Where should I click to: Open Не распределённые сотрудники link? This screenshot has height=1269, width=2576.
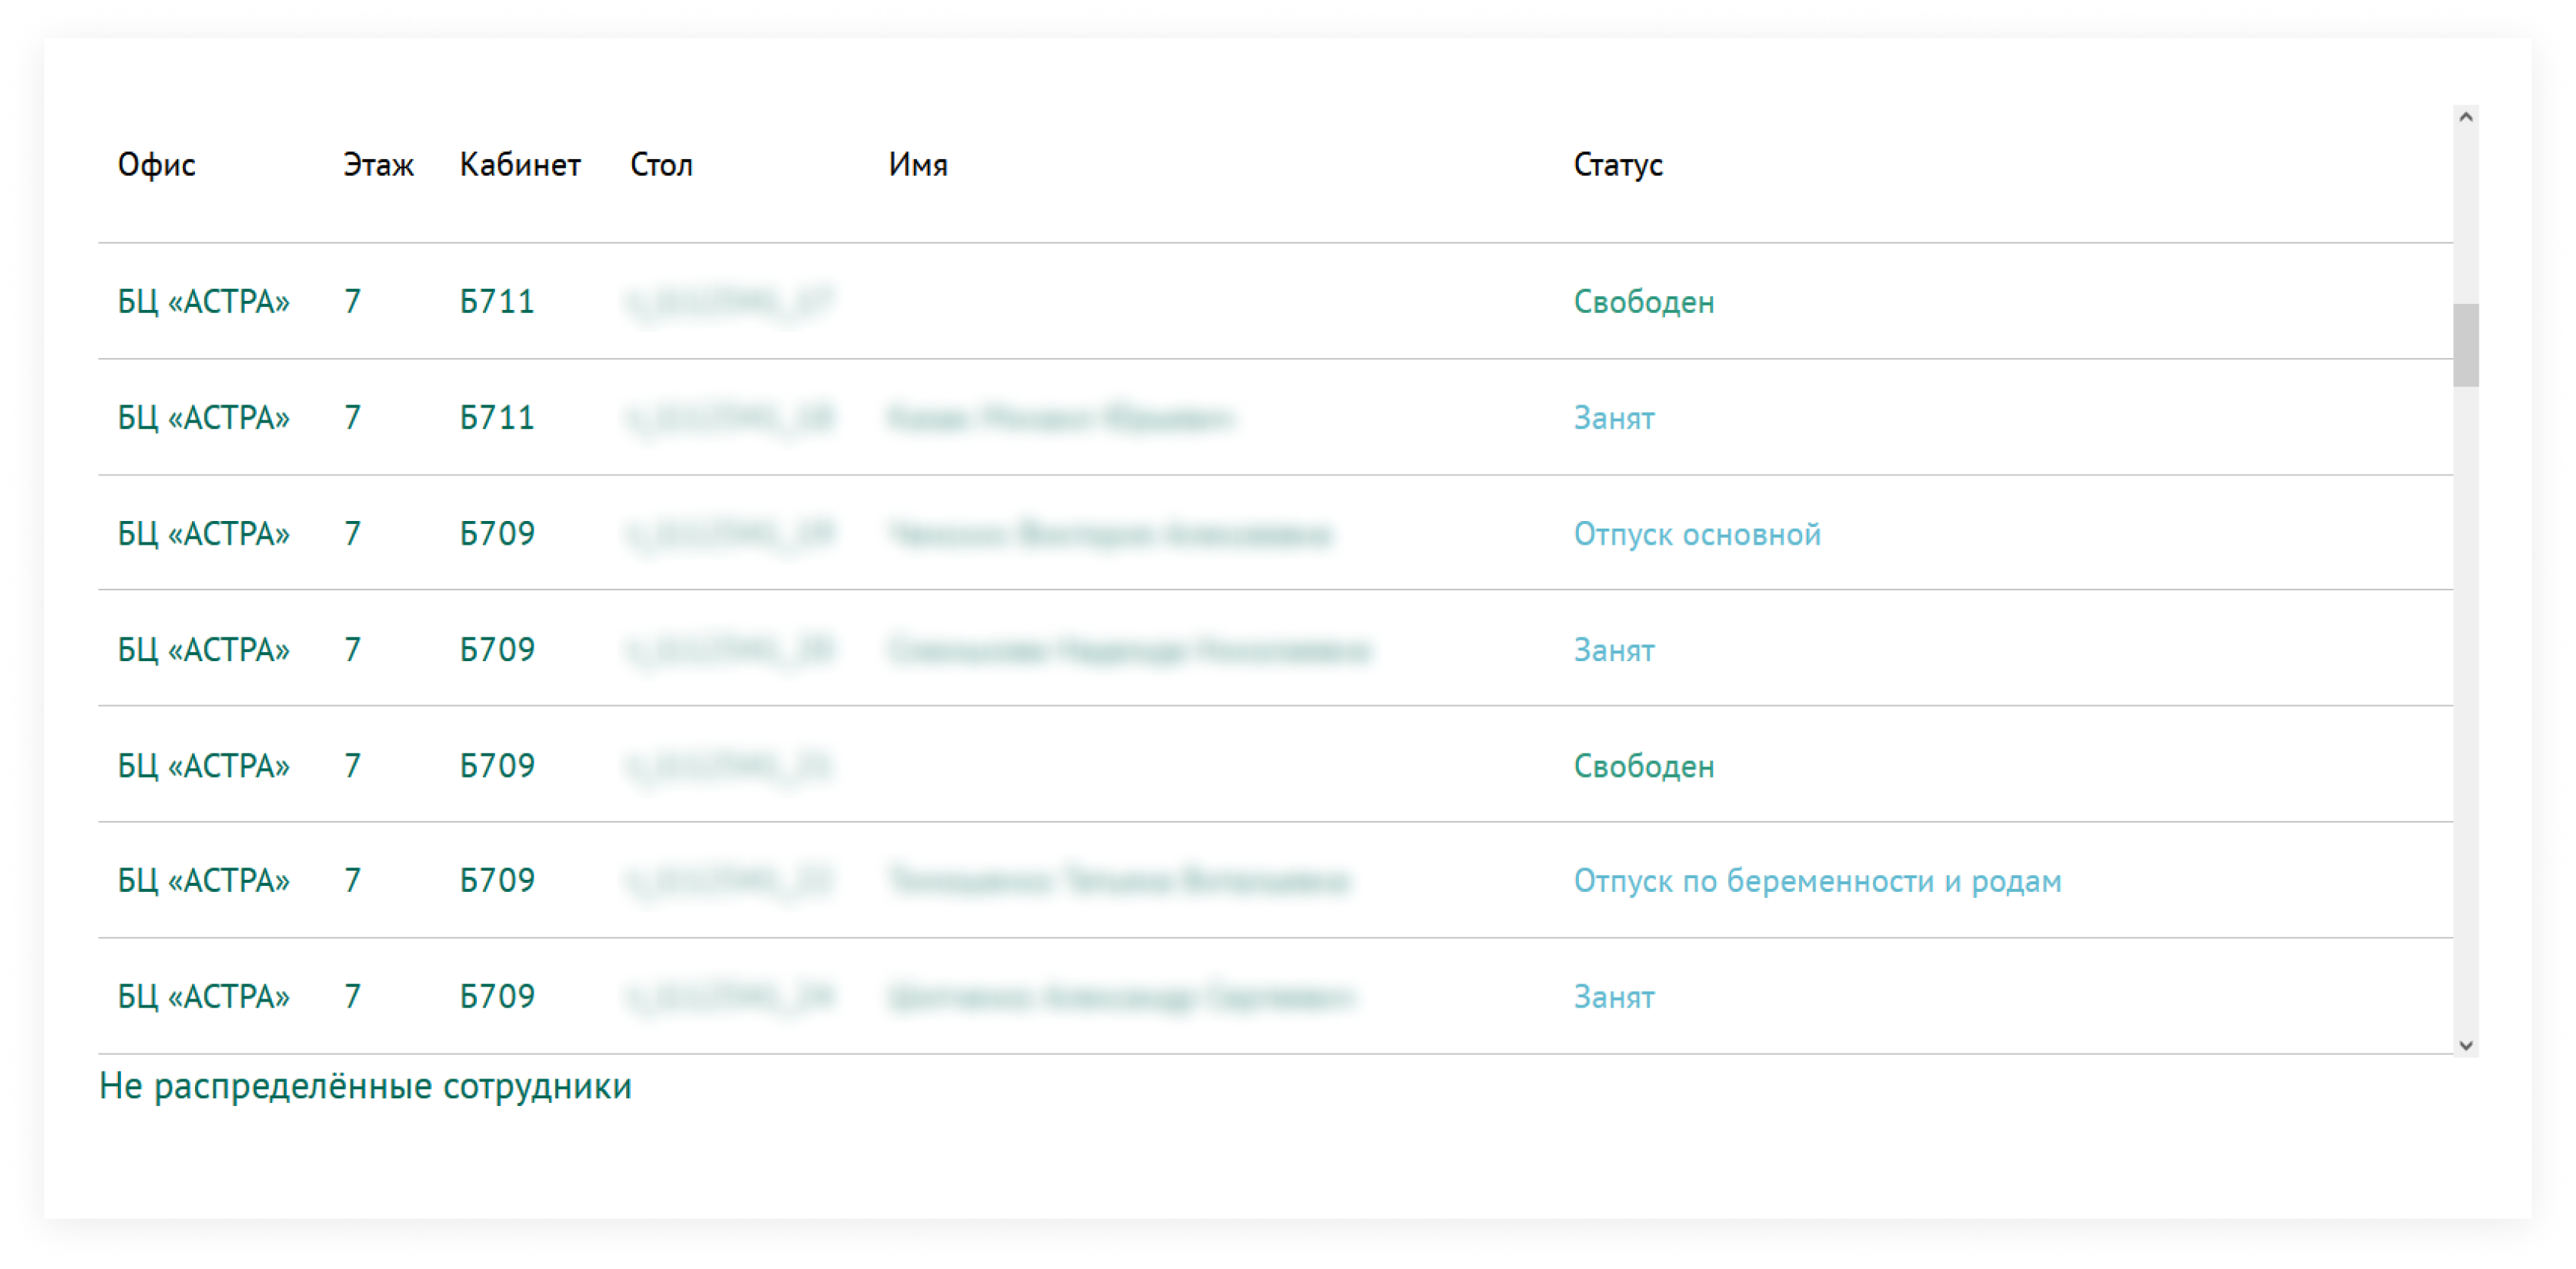click(365, 1086)
